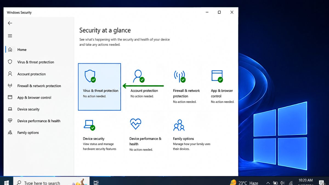Open Task View on the taskbar

96,183
